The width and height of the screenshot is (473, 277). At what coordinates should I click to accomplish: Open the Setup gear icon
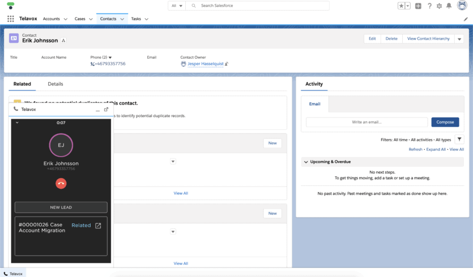[439, 6]
